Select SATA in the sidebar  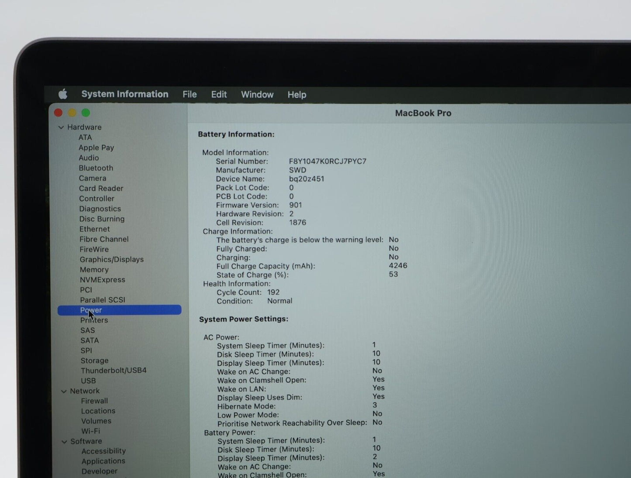[x=90, y=340]
